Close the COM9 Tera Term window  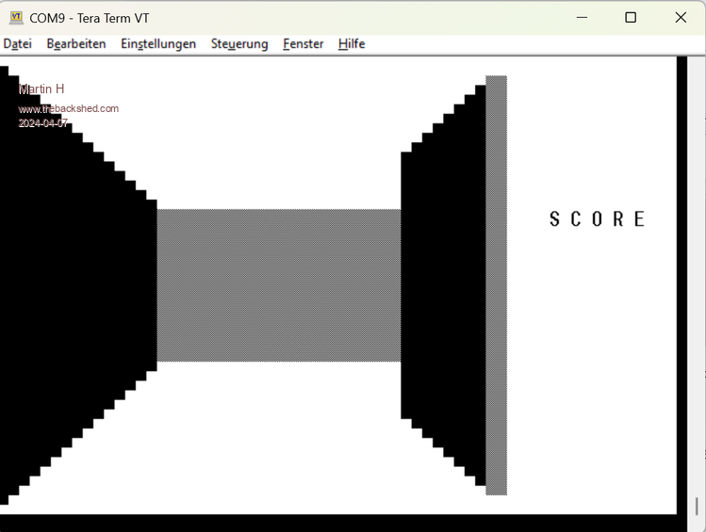(x=681, y=18)
